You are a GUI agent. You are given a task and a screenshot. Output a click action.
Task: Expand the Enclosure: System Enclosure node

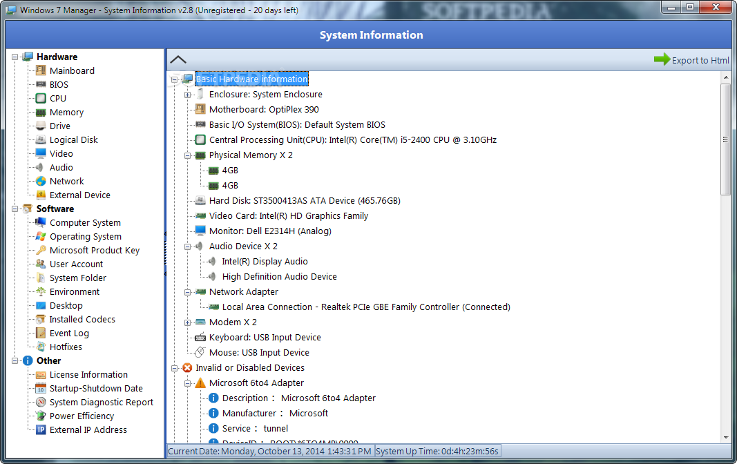click(188, 95)
